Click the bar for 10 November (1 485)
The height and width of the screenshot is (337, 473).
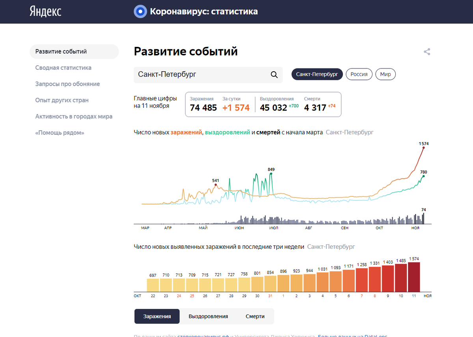pyautogui.click(x=401, y=277)
